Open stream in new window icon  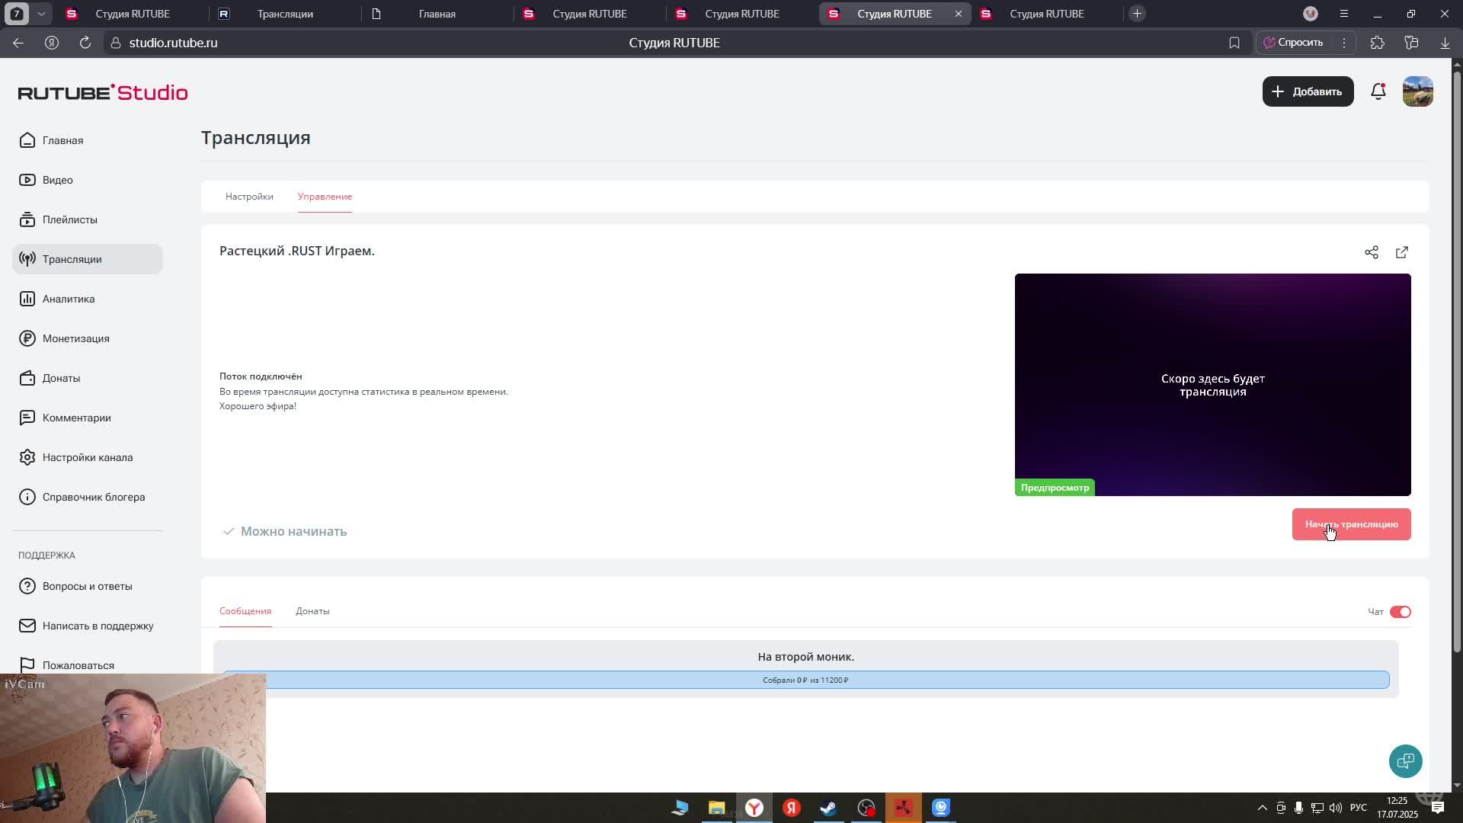(1402, 252)
